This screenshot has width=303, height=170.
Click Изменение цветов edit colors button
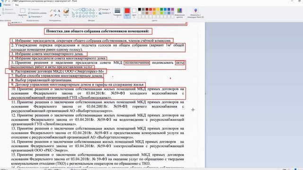[179, 13]
